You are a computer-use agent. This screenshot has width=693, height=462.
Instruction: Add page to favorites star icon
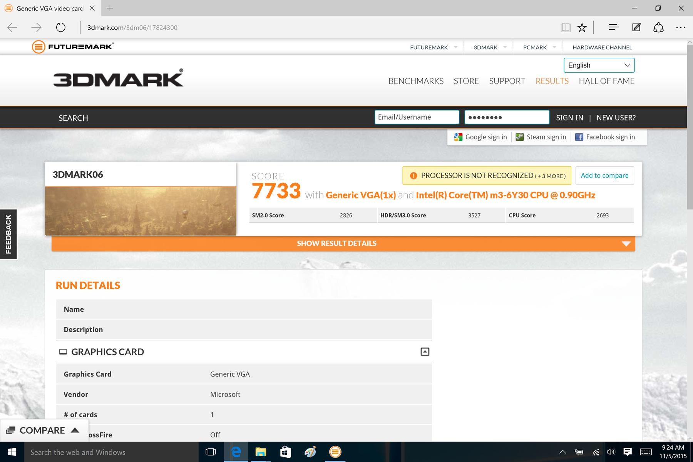click(582, 27)
